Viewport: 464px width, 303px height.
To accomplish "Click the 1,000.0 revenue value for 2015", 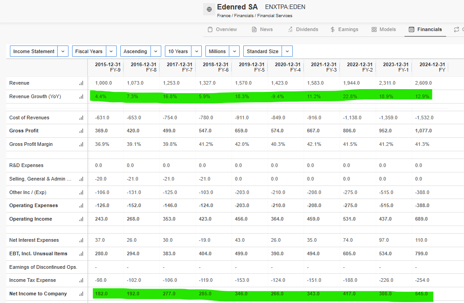I will click(103, 83).
